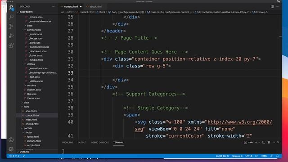Image resolution: width=288 pixels, height=162 pixels.
Task: Click the breadcrumb contact.html item
Action: pos(85,12)
